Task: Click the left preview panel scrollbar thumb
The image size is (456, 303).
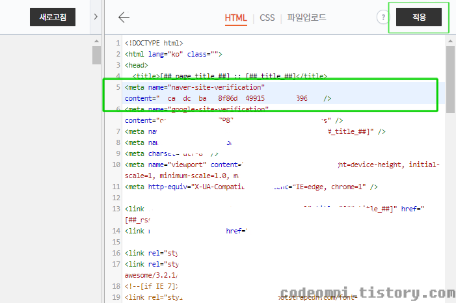Action: click(x=96, y=55)
